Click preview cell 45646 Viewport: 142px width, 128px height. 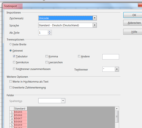pos(20,115)
